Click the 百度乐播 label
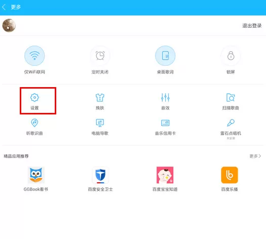 pos(230,189)
